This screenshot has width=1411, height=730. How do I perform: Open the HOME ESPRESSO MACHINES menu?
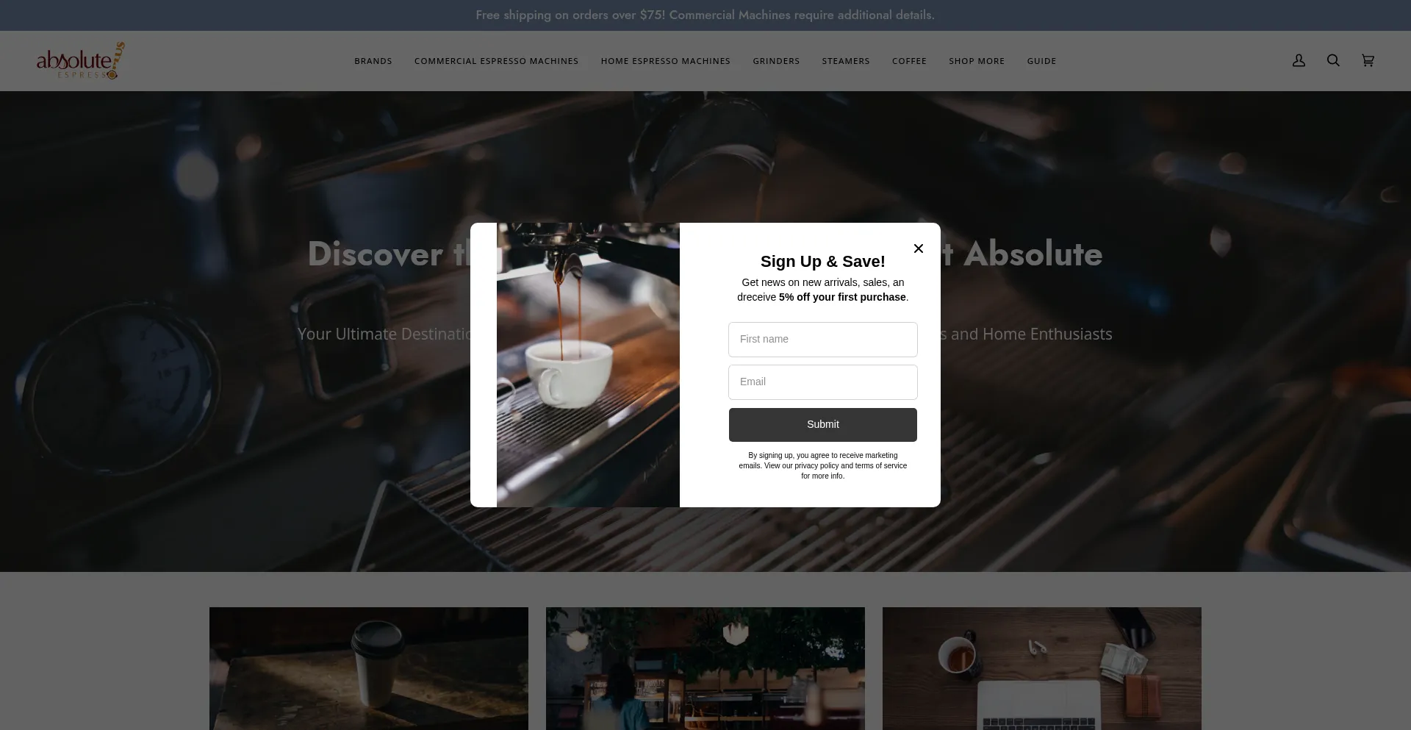coord(665,61)
